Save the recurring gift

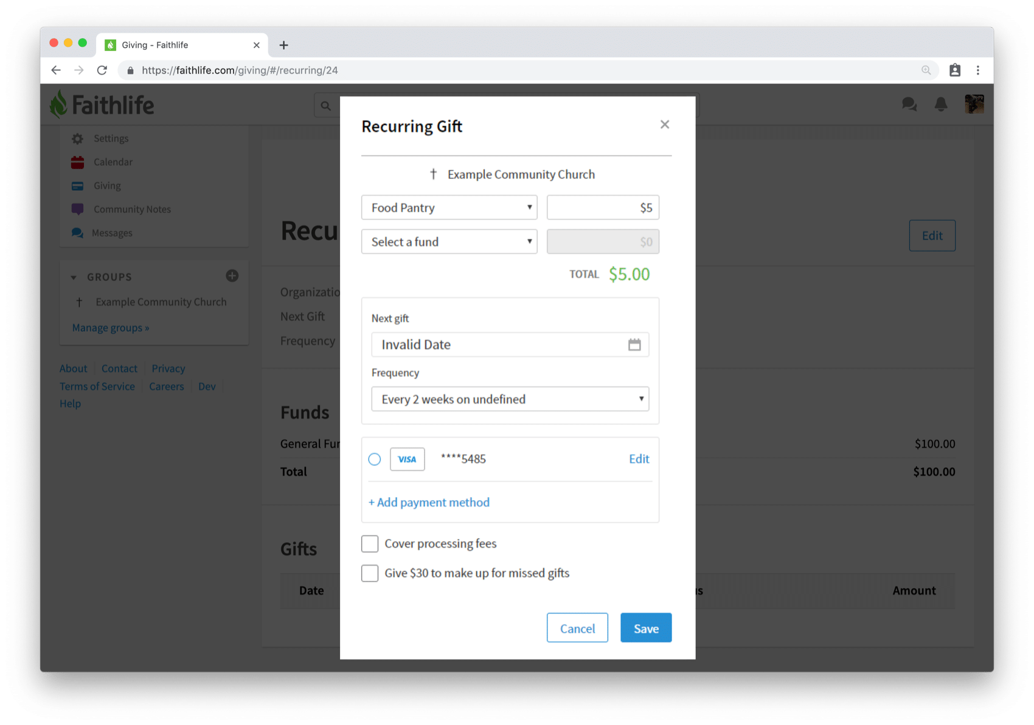click(646, 628)
